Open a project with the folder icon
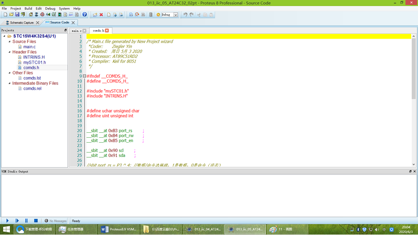This screenshot has width=418, height=235. [11, 15]
